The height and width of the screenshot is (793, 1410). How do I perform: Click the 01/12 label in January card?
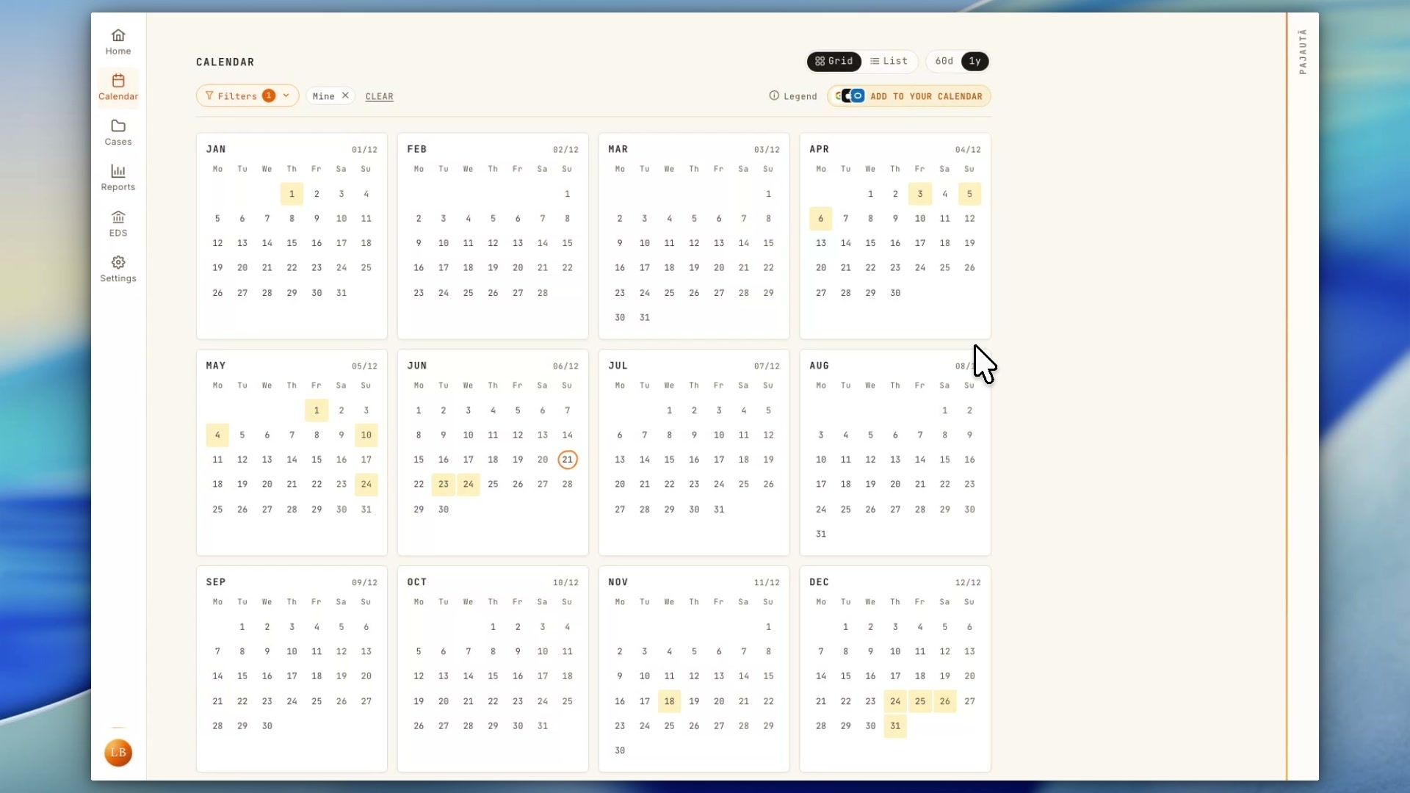click(x=365, y=150)
